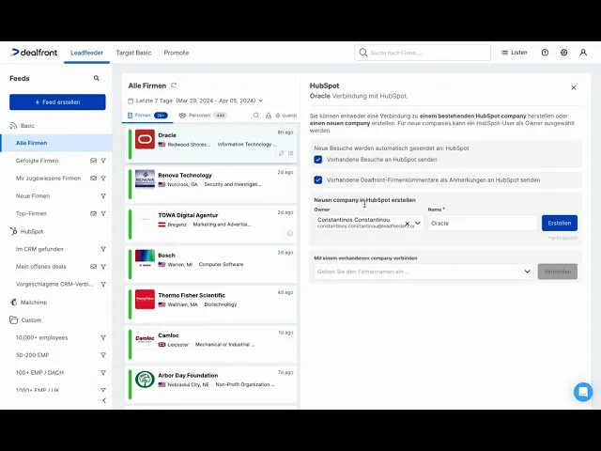Click filter icon next to Gefolgte Firmen
The height and width of the screenshot is (451, 601).
coord(103,161)
